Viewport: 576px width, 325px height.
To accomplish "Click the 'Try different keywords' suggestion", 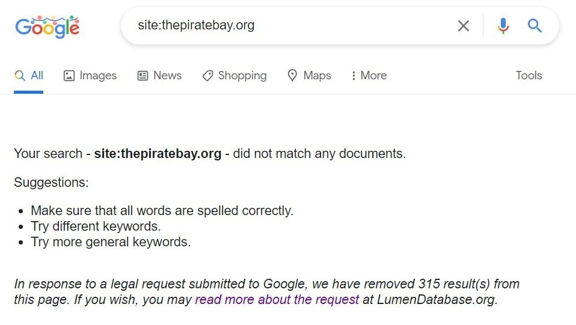I will (x=96, y=226).
